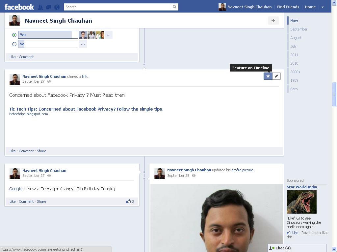This screenshot has width=337, height=252.
Task: Select the No poll option
Action: 14,44
